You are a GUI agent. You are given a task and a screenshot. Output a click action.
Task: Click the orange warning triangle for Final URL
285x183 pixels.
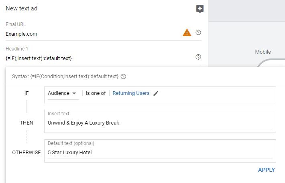point(187,33)
